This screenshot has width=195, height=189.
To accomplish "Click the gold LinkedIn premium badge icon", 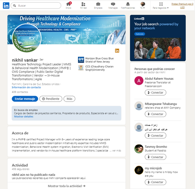I will pyautogui.click(x=117, y=51).
